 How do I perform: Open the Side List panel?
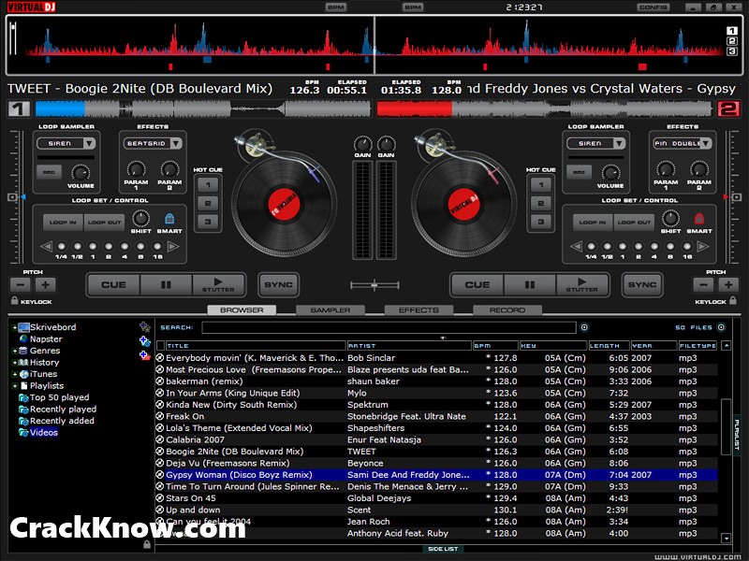click(x=443, y=549)
